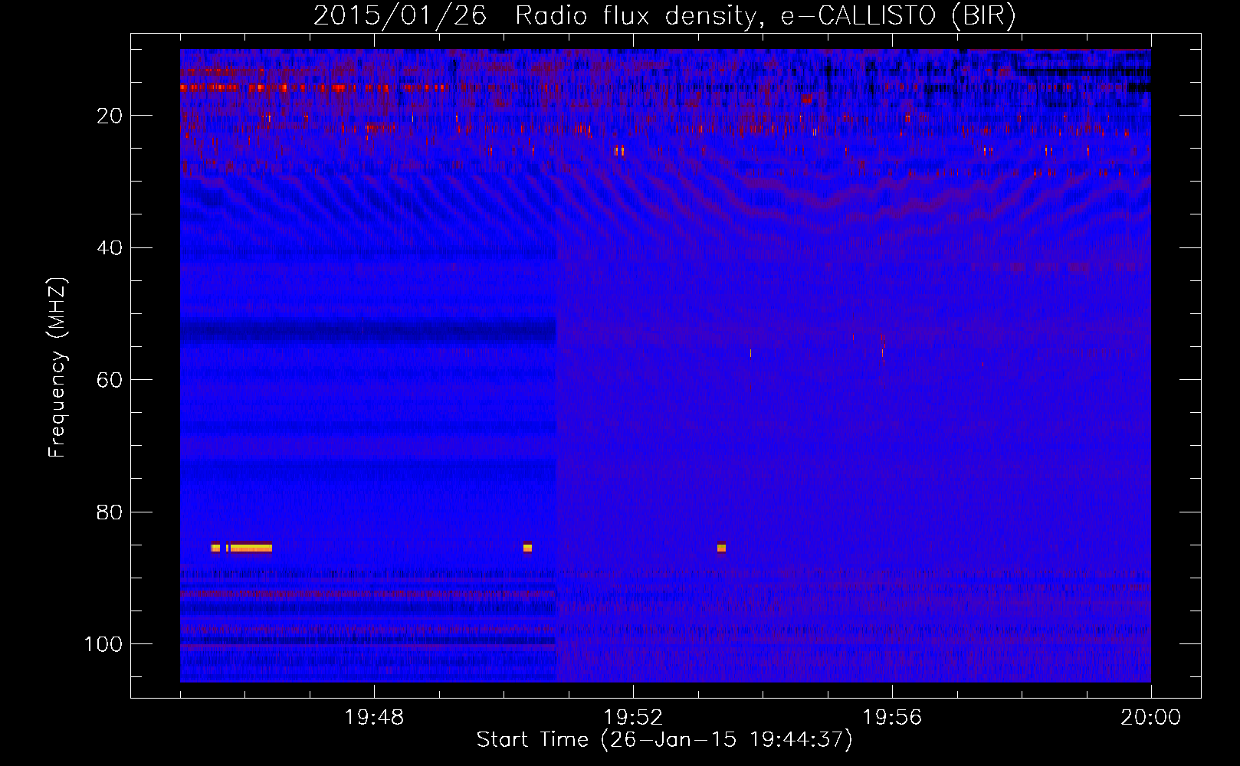Click the 60 frequency tick label
The width and height of the screenshot is (1240, 766).
(x=110, y=380)
